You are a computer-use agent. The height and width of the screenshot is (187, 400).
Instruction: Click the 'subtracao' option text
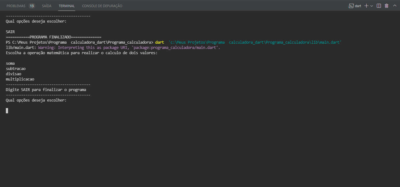point(16,69)
